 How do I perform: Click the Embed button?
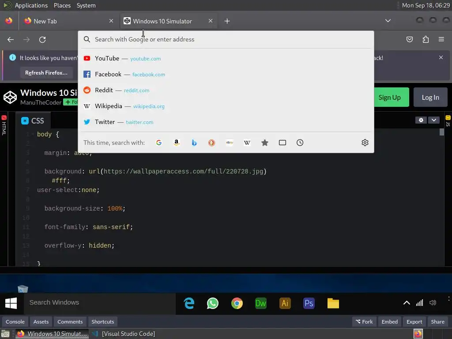(389, 322)
